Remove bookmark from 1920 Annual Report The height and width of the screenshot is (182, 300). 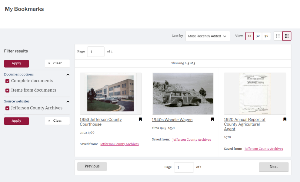click(x=285, y=119)
